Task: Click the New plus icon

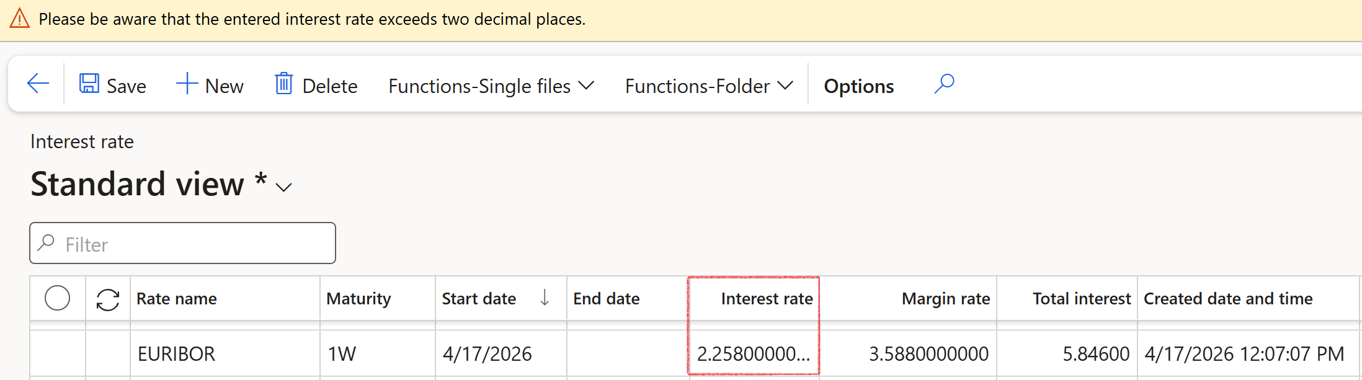Action: click(x=186, y=84)
